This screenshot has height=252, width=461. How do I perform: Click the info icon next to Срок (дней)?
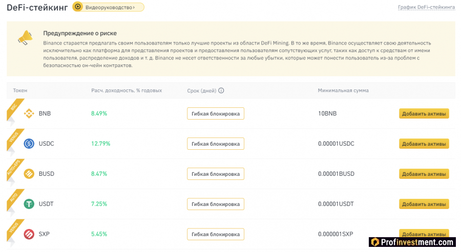pos(221,90)
